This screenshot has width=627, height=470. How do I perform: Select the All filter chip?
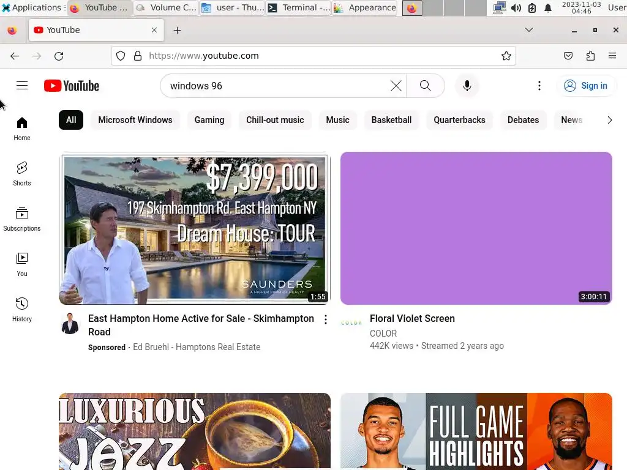71,120
